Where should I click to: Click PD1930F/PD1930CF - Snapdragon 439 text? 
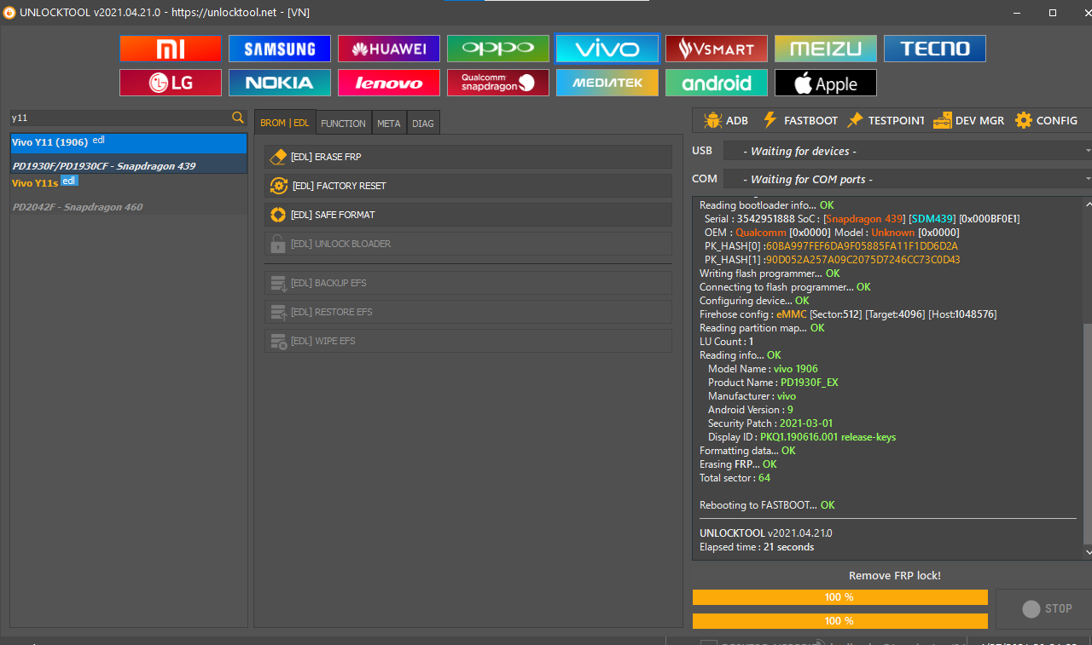[x=104, y=166]
